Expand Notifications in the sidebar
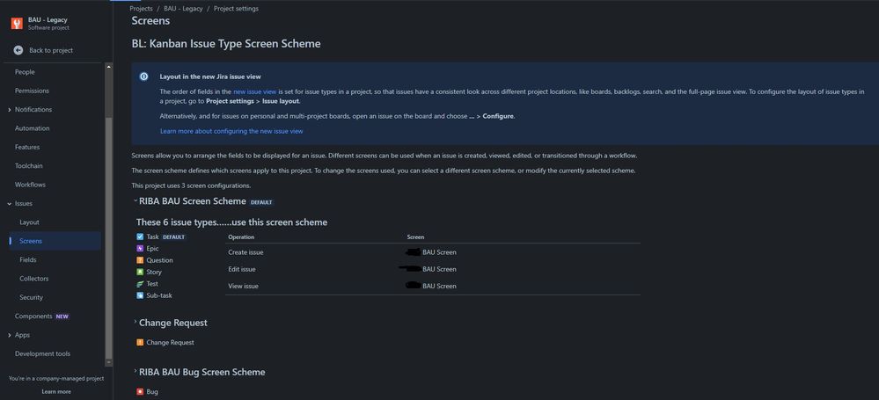The height and width of the screenshot is (400, 879). [x=10, y=110]
